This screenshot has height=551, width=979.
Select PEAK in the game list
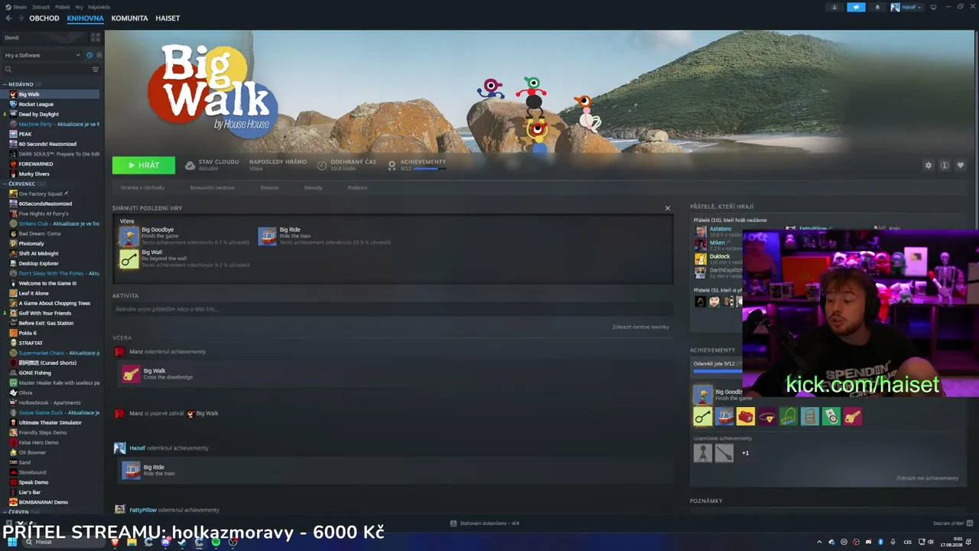pos(25,134)
